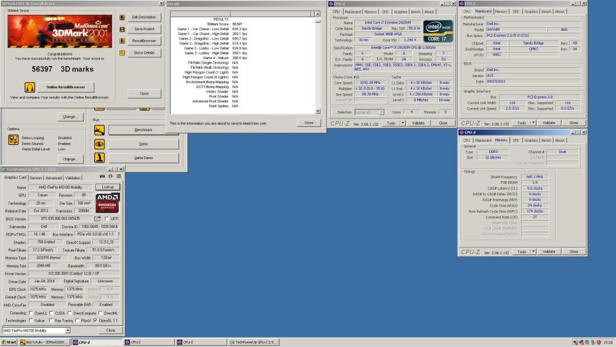Open the Socket #1 selection dropdown in CPU-Z

[381, 112]
